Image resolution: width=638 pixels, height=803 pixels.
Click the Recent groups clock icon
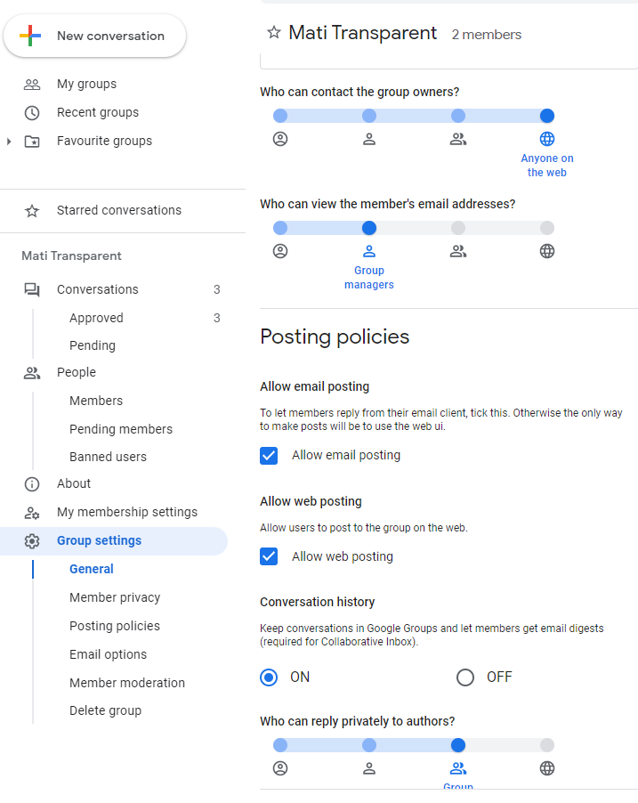32,113
